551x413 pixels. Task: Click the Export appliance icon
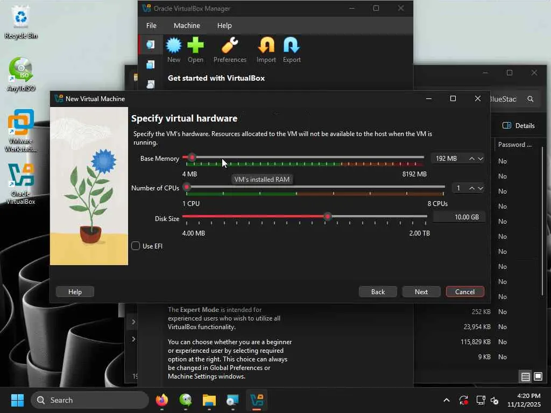pyautogui.click(x=292, y=50)
